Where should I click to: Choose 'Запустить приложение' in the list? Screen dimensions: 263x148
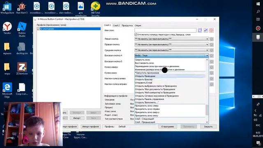pyautogui.click(x=170, y=73)
